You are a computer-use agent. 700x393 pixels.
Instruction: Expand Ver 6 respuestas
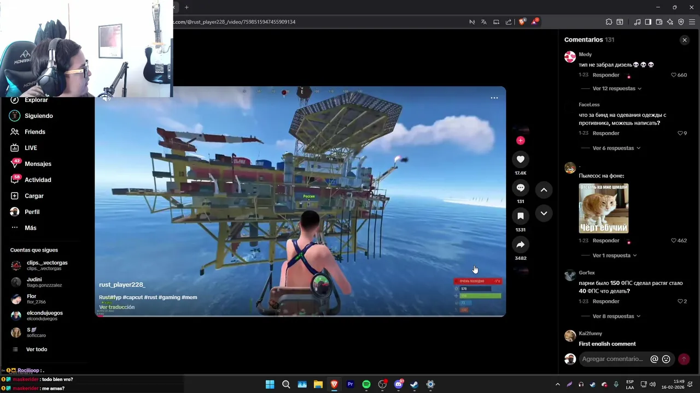(x=616, y=148)
